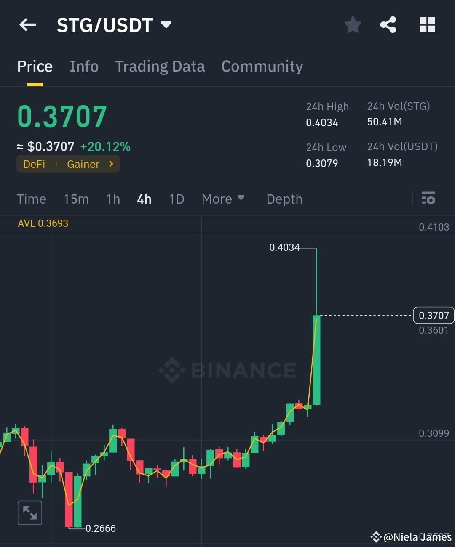Open the Niela James watermark diamond icon
This screenshot has width=455, height=547.
click(x=376, y=536)
